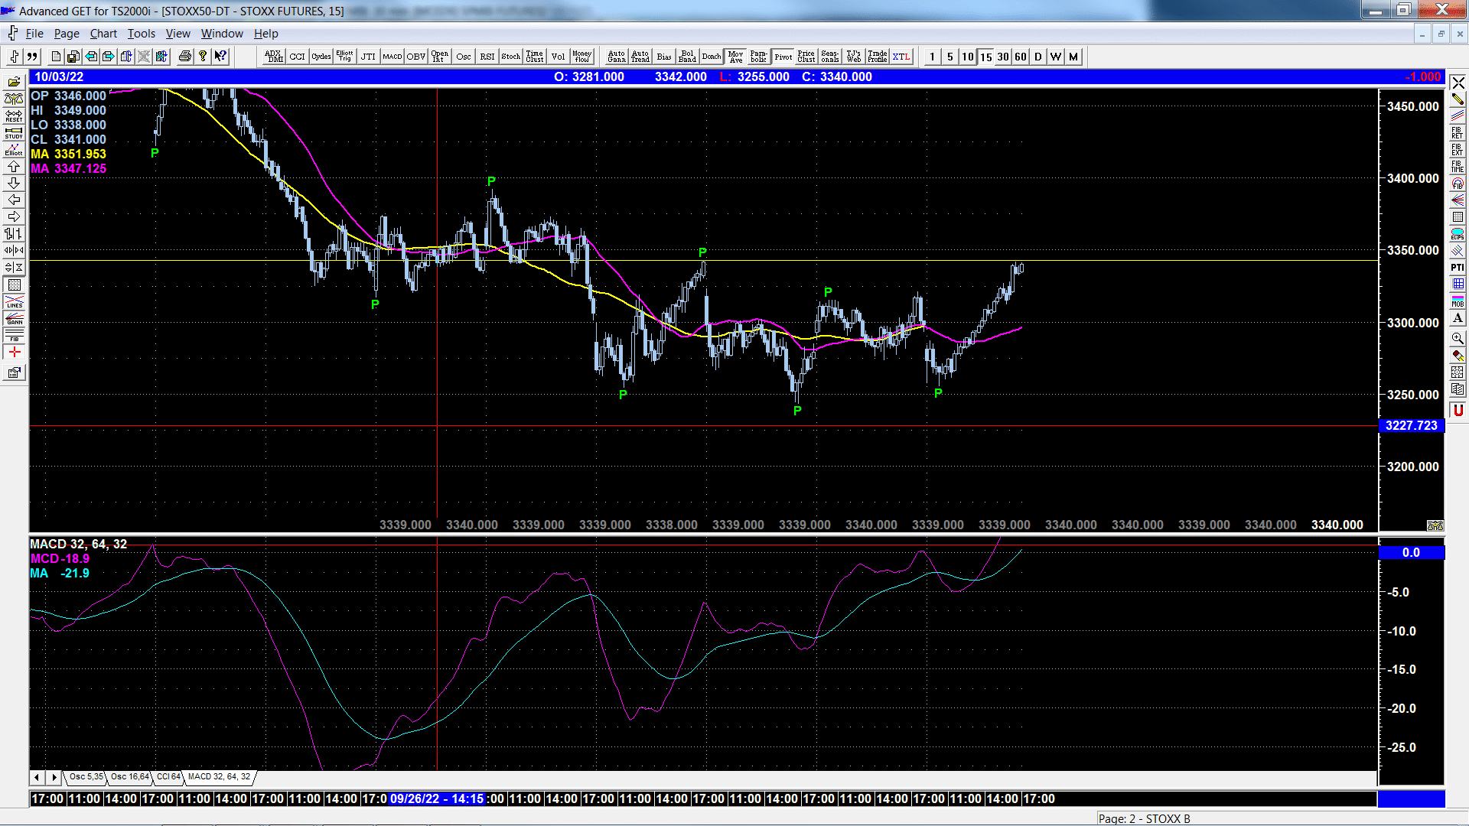Click the quotes icon in toolbar
The width and height of the screenshot is (1469, 826).
click(x=32, y=57)
